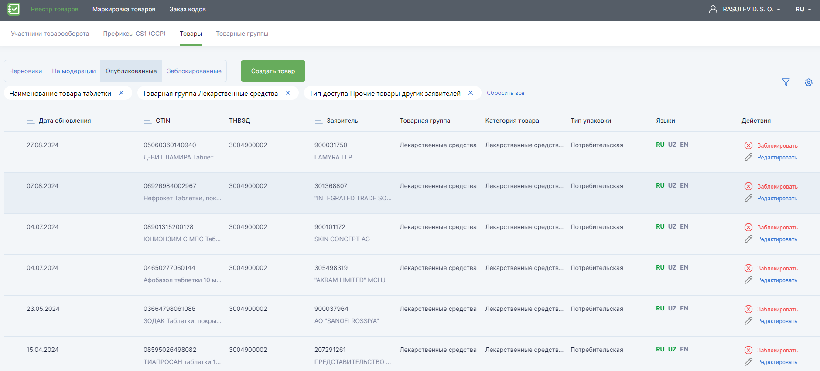Click Редактировать text for Афобазол row
This screenshot has height=371, width=820.
click(x=777, y=280)
